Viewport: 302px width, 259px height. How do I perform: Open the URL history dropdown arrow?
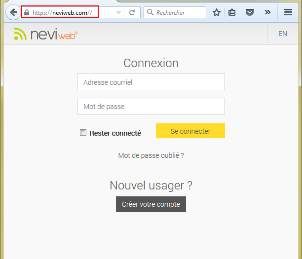point(118,13)
